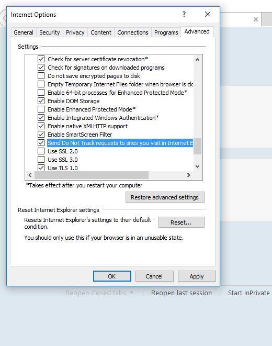Switch to the Connections tab
The width and height of the screenshot is (272, 346).
(x=133, y=32)
